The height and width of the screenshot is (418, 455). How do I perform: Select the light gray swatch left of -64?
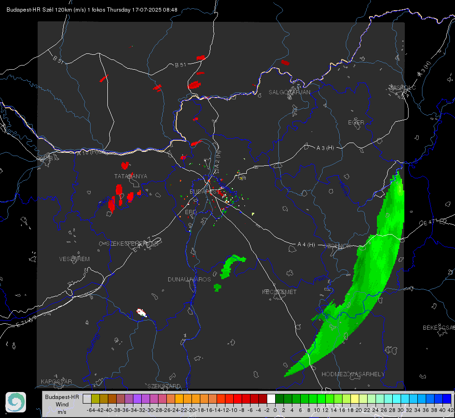pyautogui.click(x=87, y=398)
